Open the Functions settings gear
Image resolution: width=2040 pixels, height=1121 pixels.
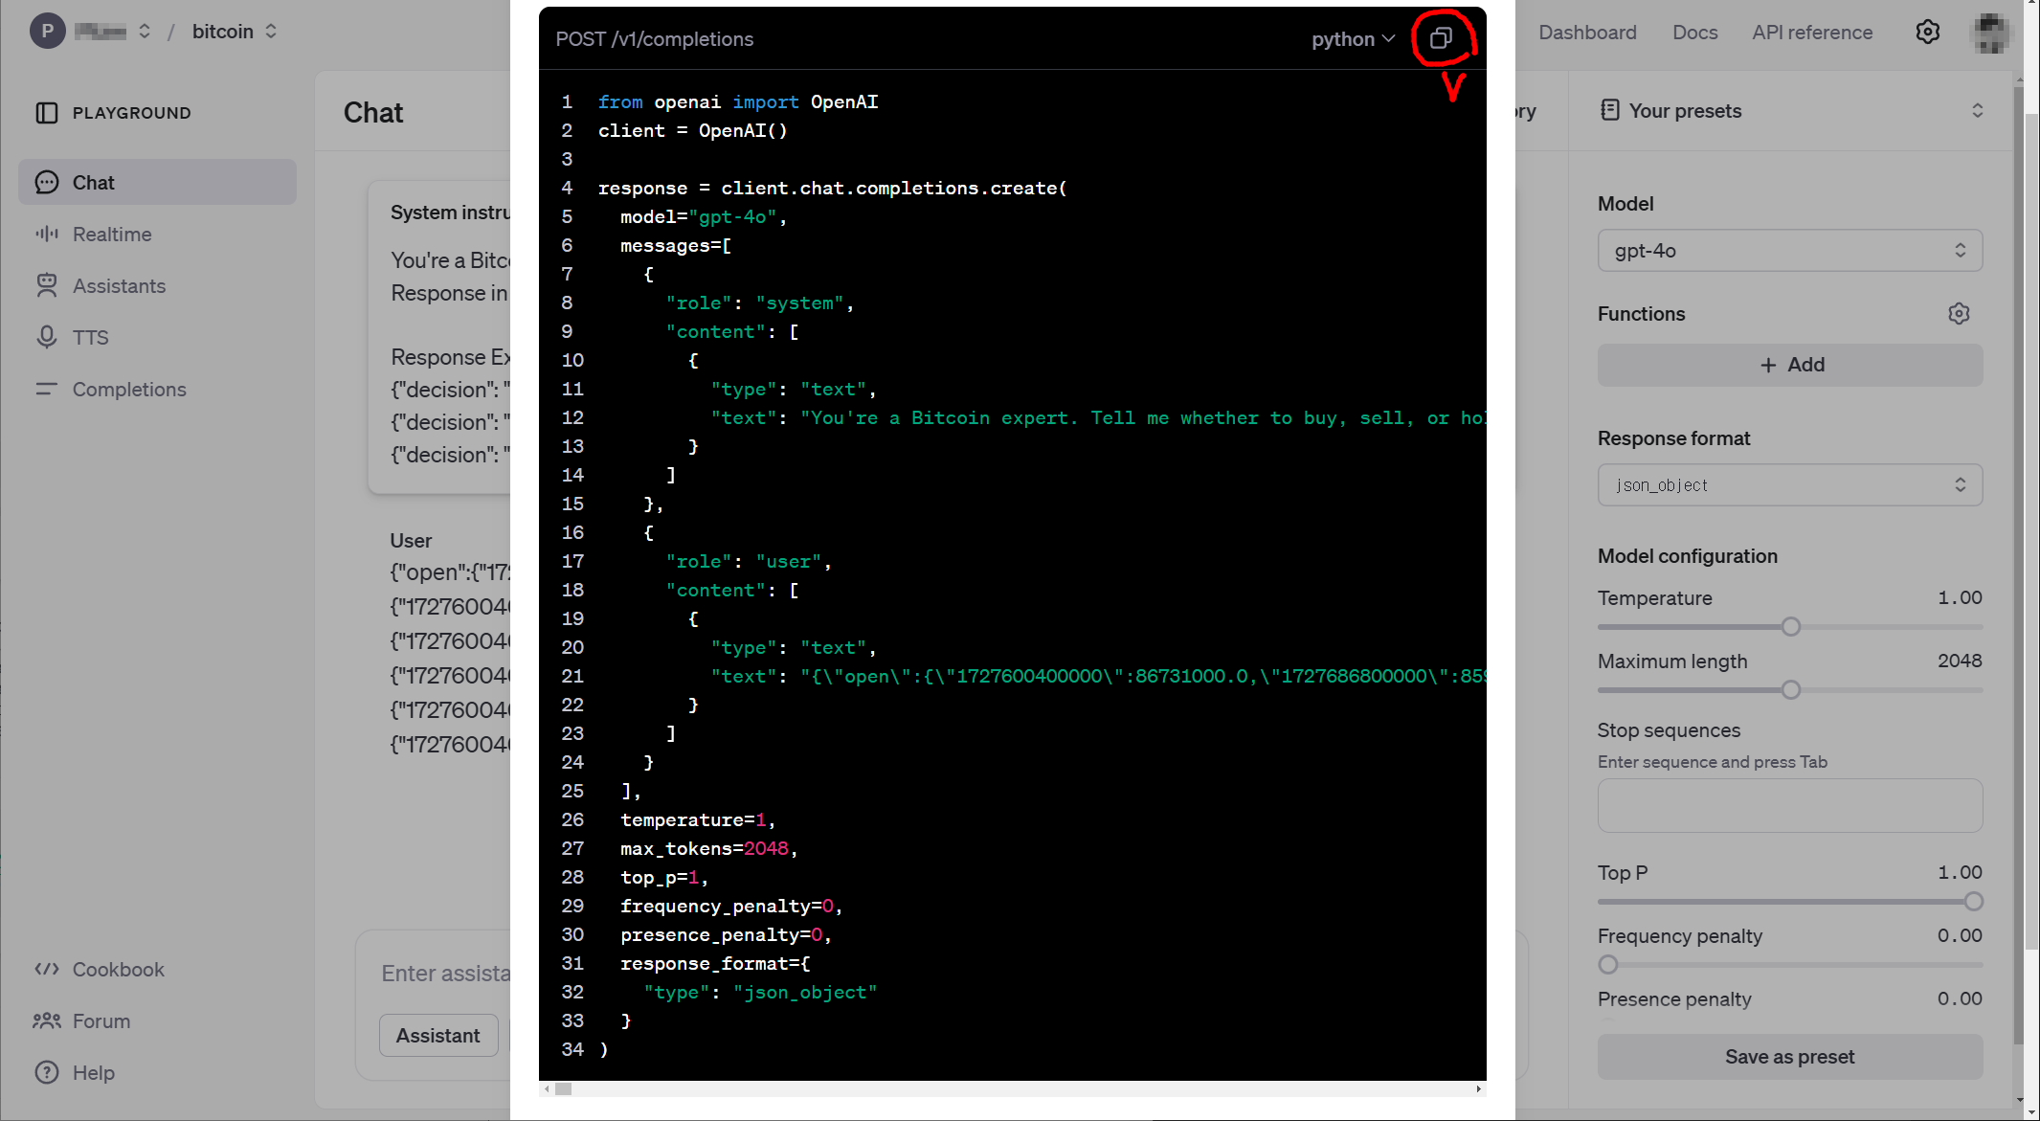pos(1959,314)
